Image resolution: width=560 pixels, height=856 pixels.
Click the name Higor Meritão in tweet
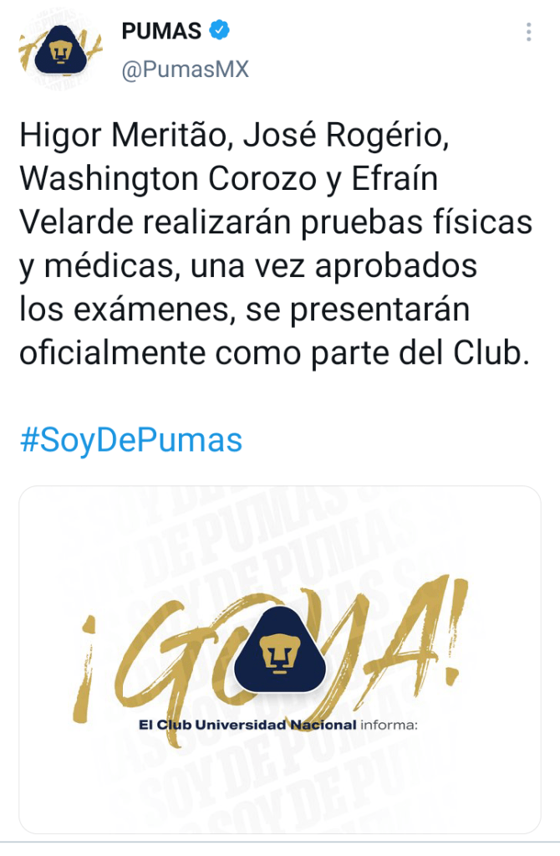pos(123,135)
